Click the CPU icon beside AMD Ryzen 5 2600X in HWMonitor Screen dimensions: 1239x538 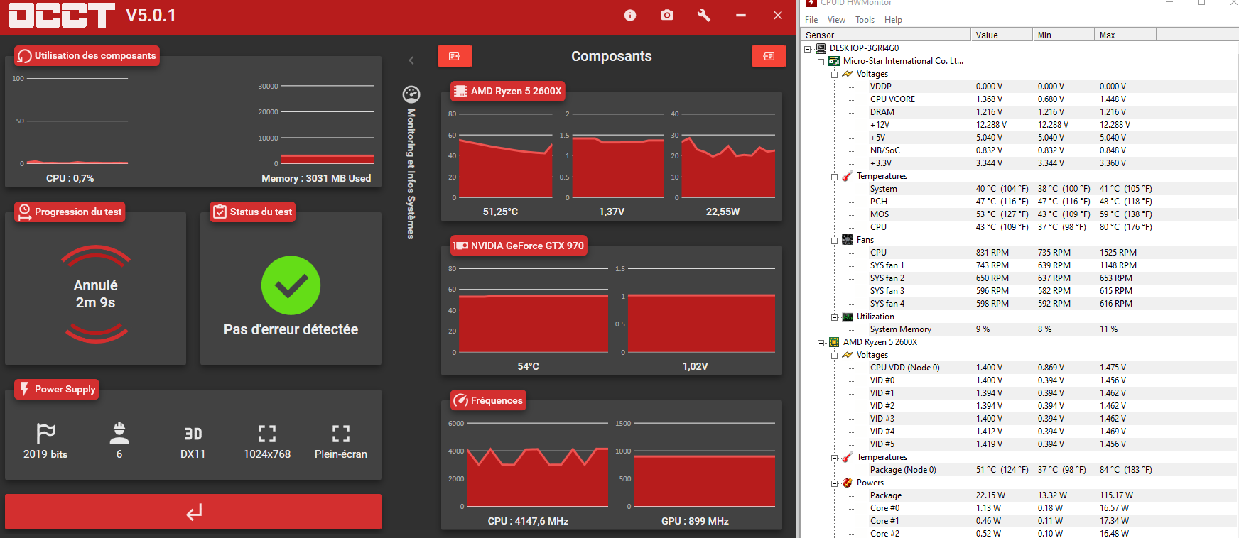tap(834, 342)
